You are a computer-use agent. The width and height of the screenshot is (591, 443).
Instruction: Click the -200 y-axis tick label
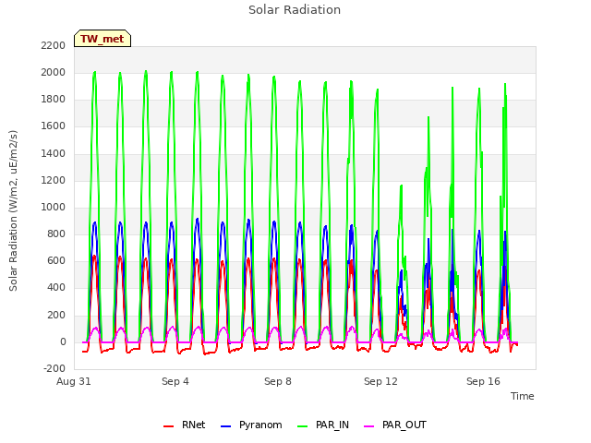[x=54, y=368]
